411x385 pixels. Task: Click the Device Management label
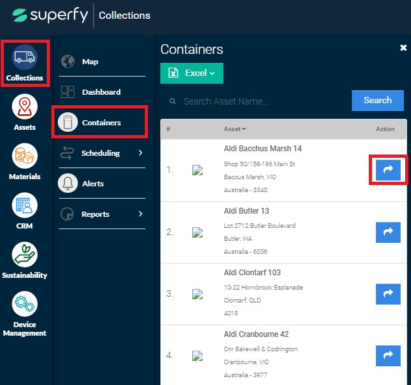[25, 329]
